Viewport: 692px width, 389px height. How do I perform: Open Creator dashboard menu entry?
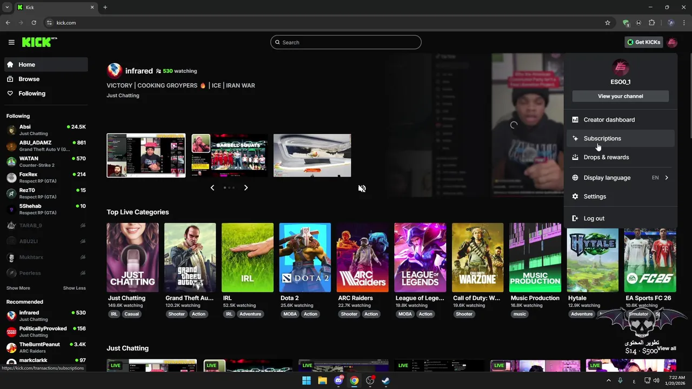(x=620, y=120)
